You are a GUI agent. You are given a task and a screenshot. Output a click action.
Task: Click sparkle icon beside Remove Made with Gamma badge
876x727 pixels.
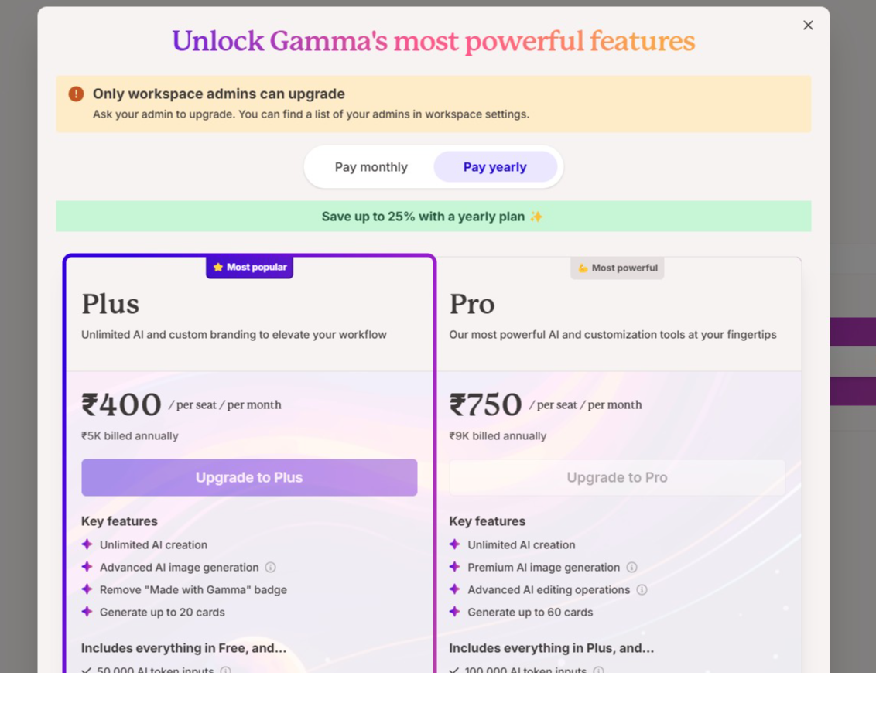(x=87, y=590)
